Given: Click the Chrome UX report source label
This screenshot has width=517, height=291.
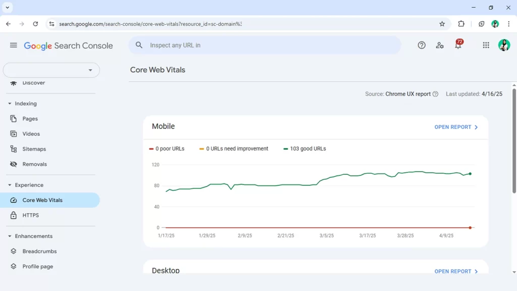Looking at the screenshot, I should coord(408,94).
